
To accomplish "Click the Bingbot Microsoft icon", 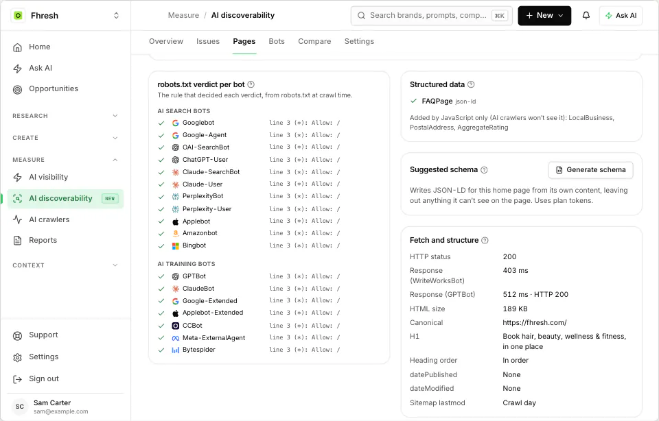I will click(176, 245).
